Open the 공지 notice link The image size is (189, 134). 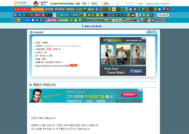[x=54, y=4]
